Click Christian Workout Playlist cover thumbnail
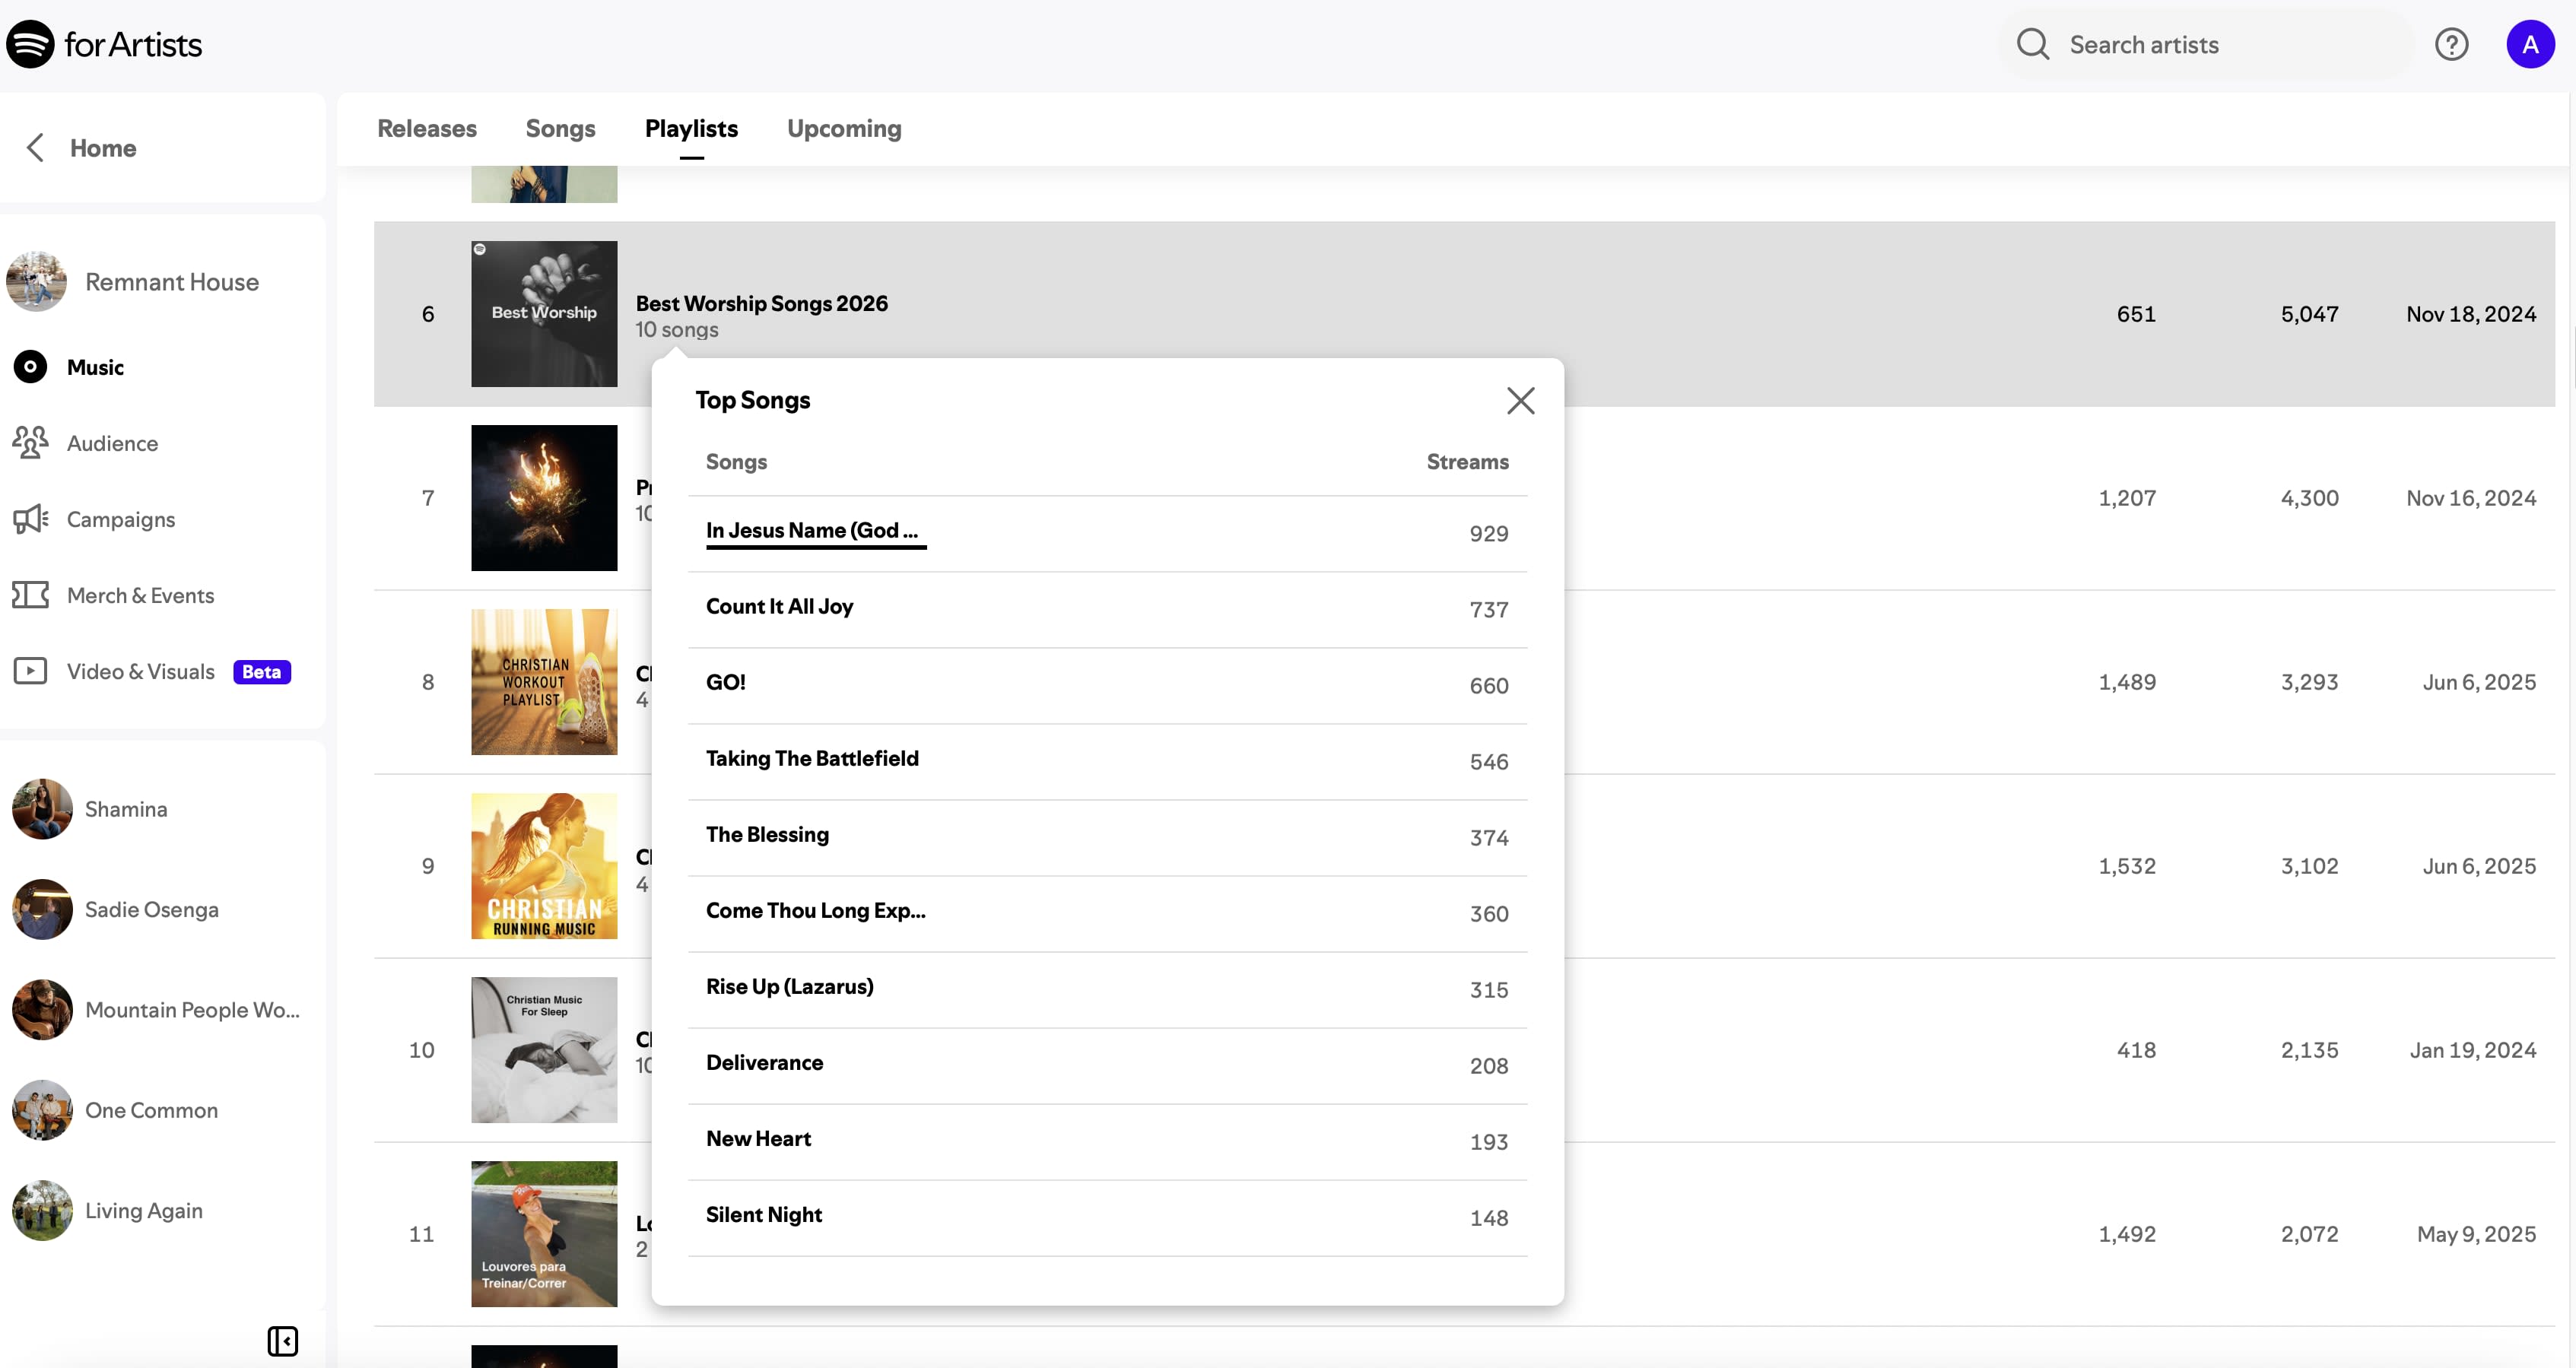2576x1368 pixels. coord(544,682)
